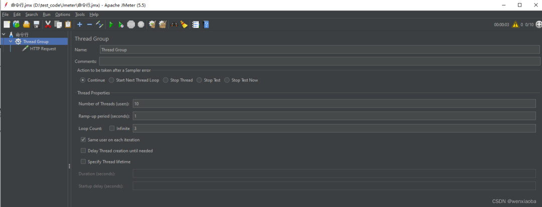
Task: Paste using the clipboard toolbar icon
Action: tap(68, 24)
